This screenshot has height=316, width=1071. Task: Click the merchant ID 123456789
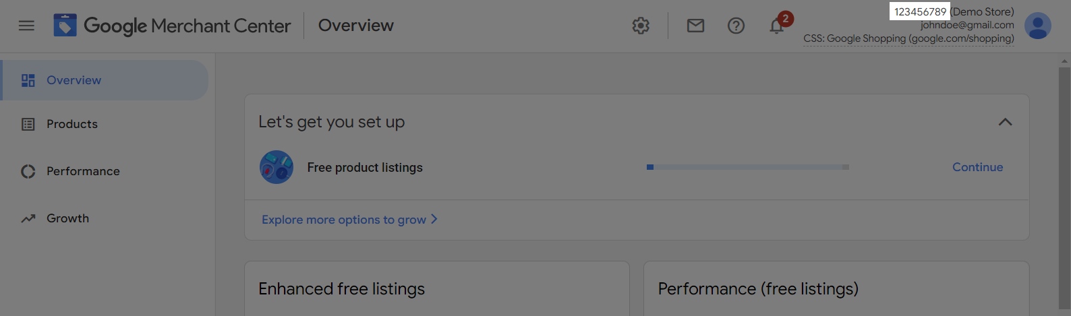tap(920, 11)
